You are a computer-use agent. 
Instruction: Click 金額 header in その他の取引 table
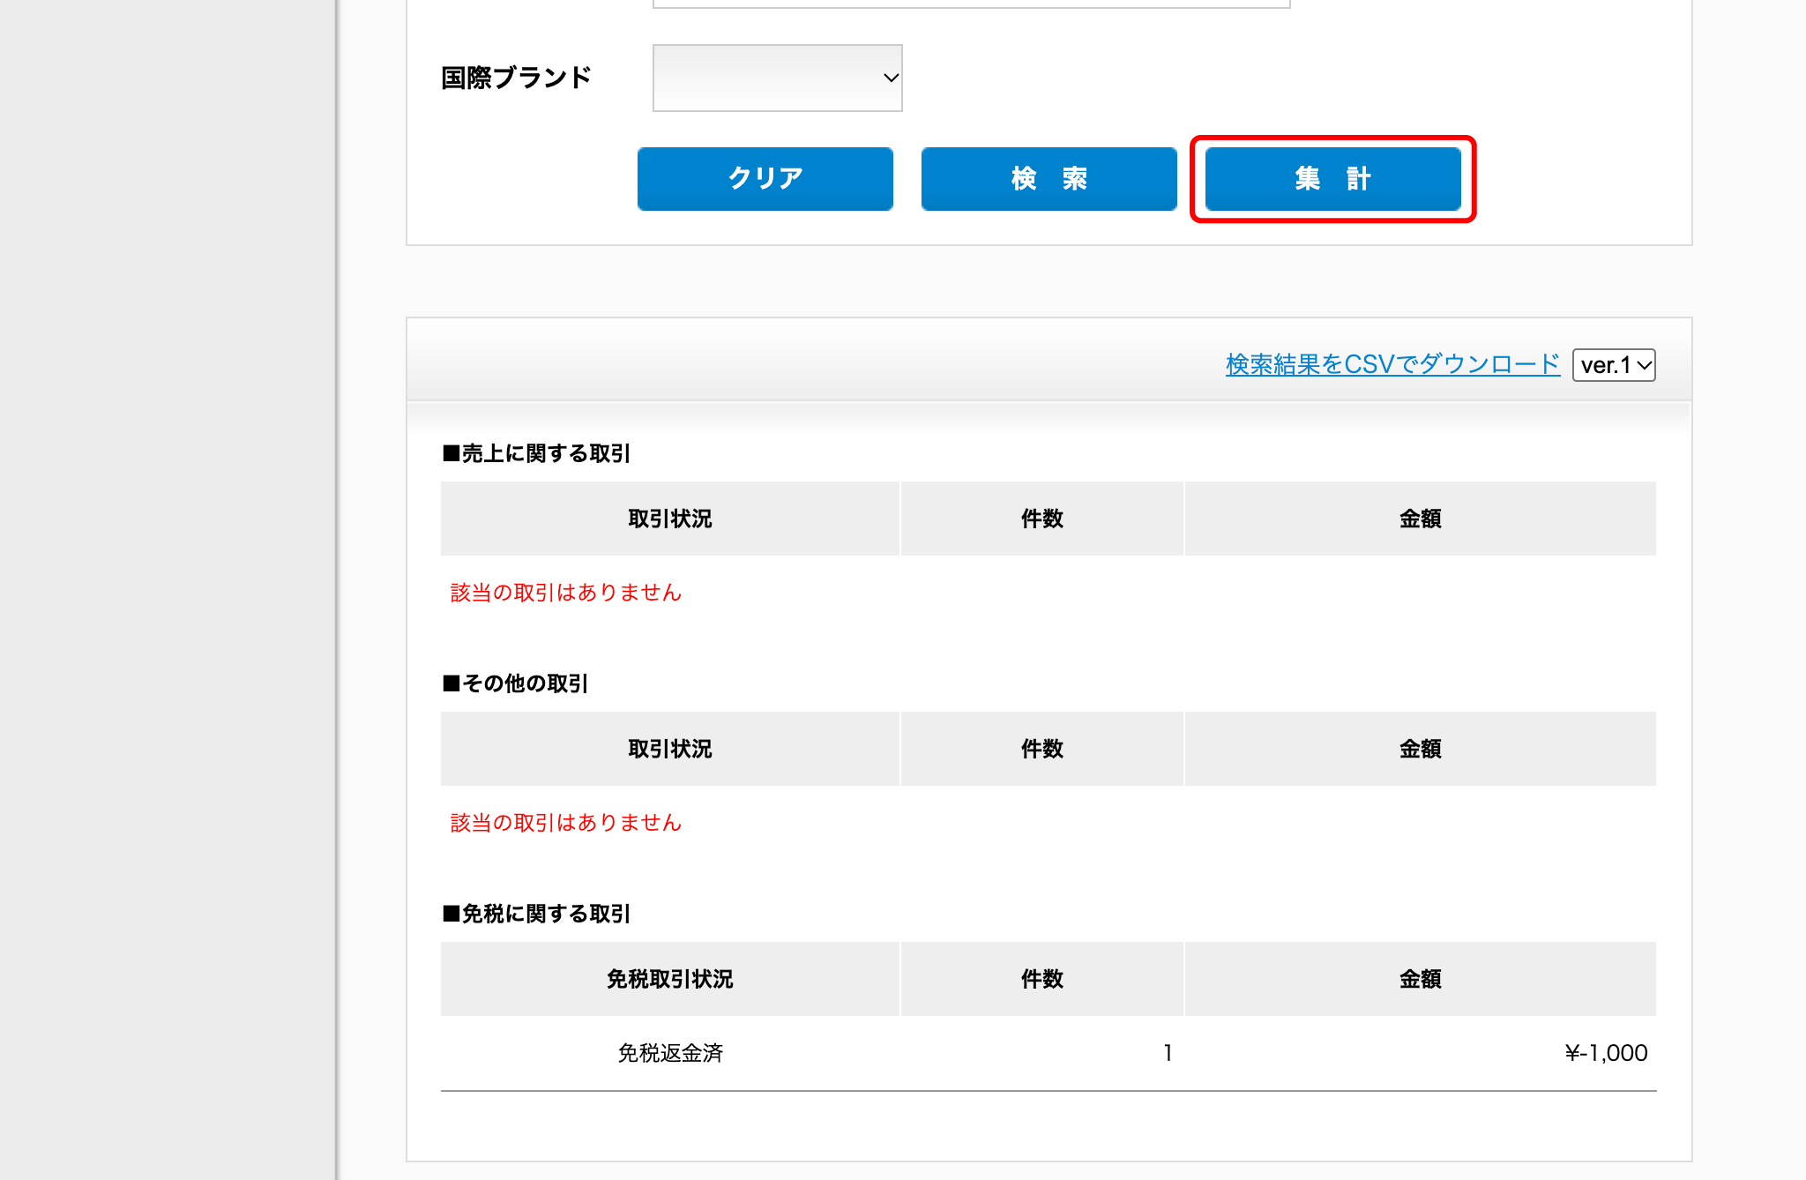tap(1420, 749)
